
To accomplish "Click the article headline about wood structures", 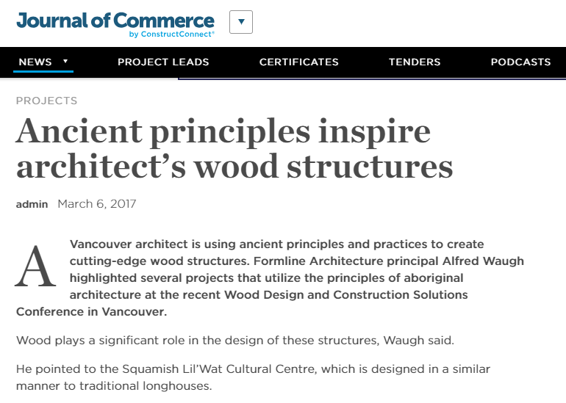I will (x=234, y=148).
